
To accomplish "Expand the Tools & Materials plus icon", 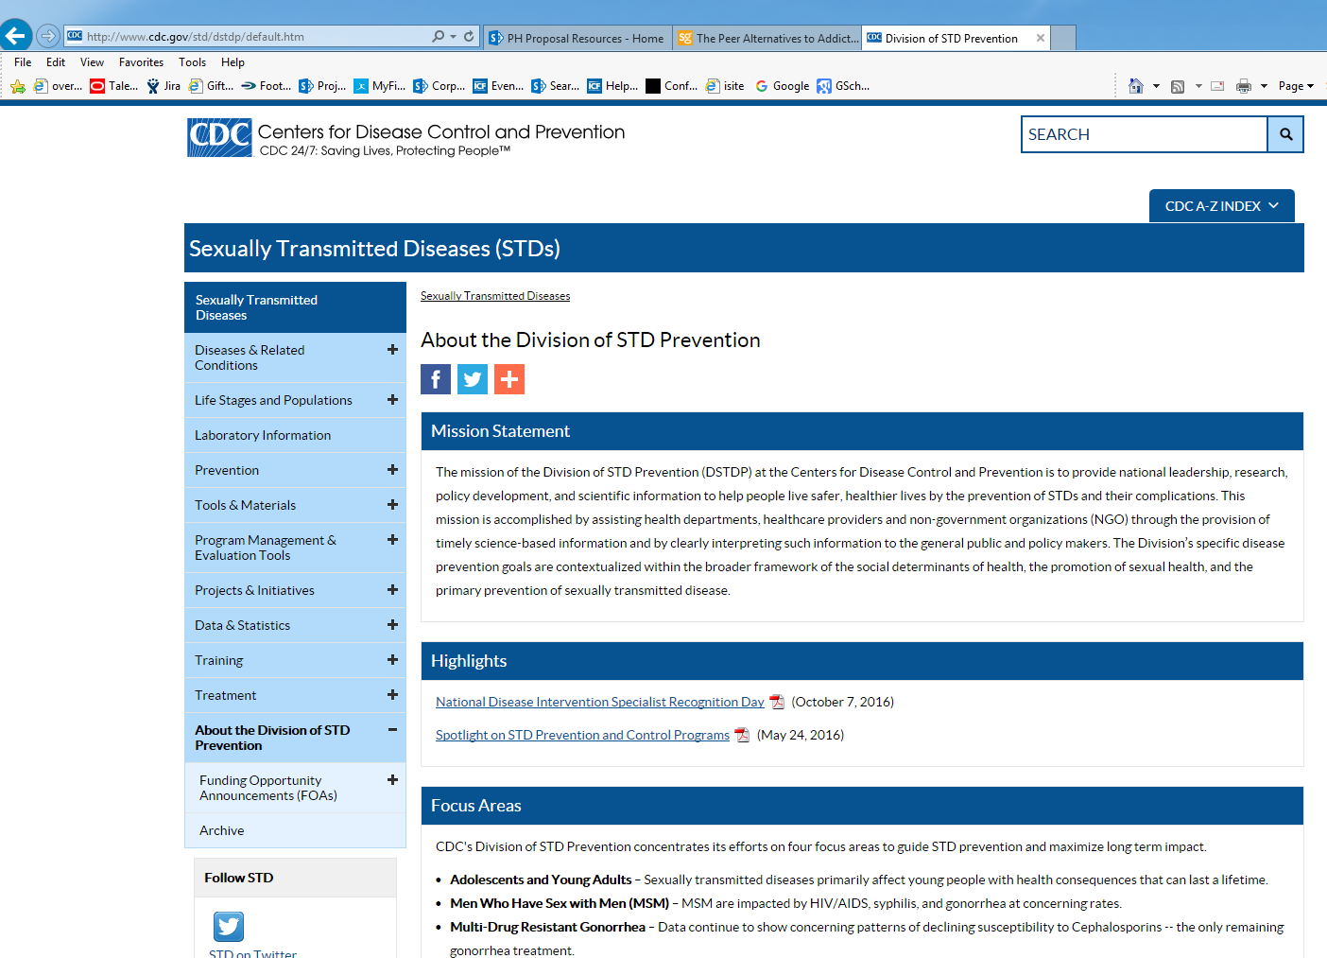I will pyautogui.click(x=392, y=504).
